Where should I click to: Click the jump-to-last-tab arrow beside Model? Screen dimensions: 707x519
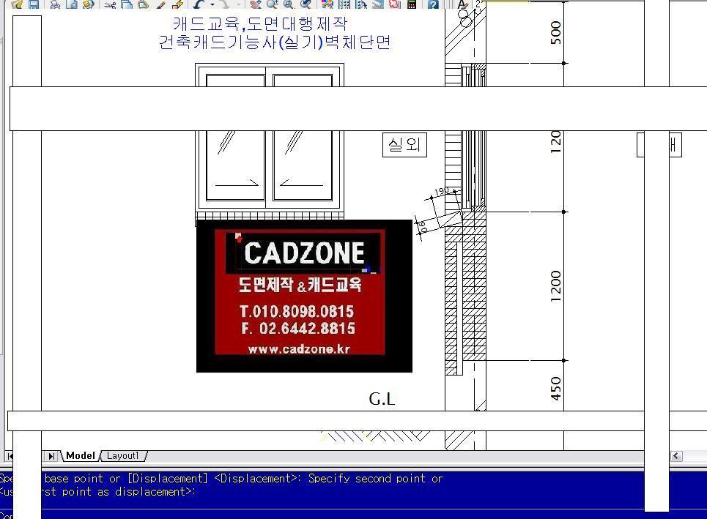(x=51, y=456)
